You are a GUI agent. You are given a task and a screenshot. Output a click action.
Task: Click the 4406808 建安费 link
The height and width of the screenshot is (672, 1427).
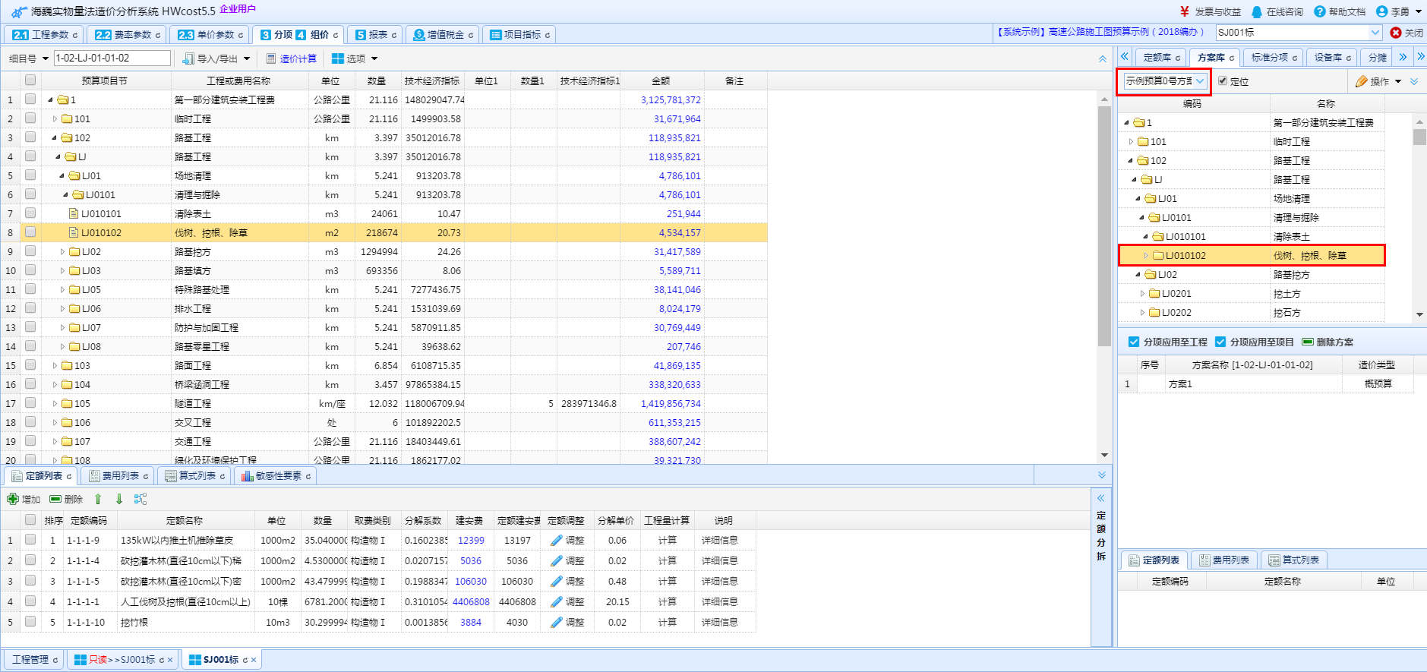[x=471, y=602]
